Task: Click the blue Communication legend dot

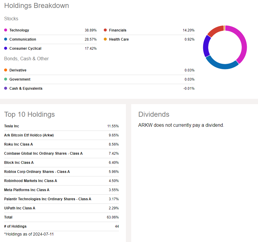Action: point(6,39)
